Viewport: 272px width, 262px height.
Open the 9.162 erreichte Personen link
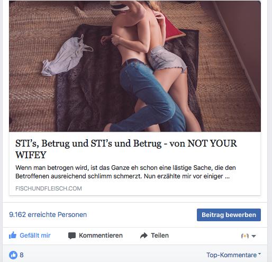tap(48, 215)
